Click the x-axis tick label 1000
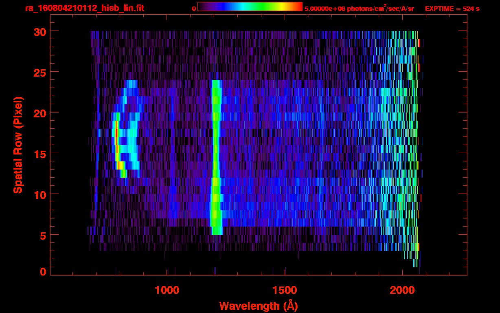Viewport: 500px width, 313px height. [167, 290]
